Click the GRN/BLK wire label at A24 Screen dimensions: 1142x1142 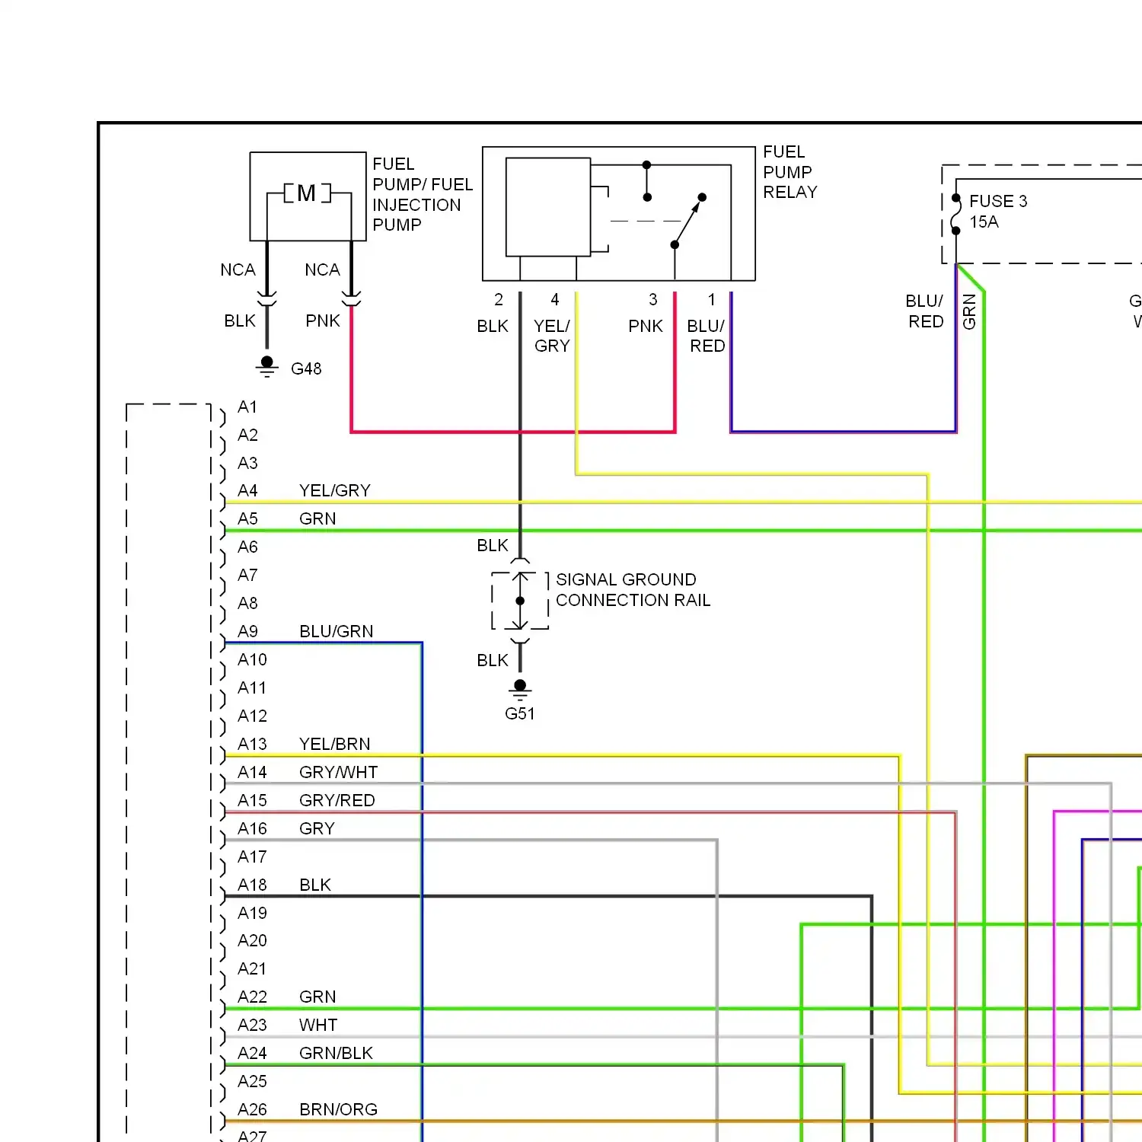pos(336,1053)
